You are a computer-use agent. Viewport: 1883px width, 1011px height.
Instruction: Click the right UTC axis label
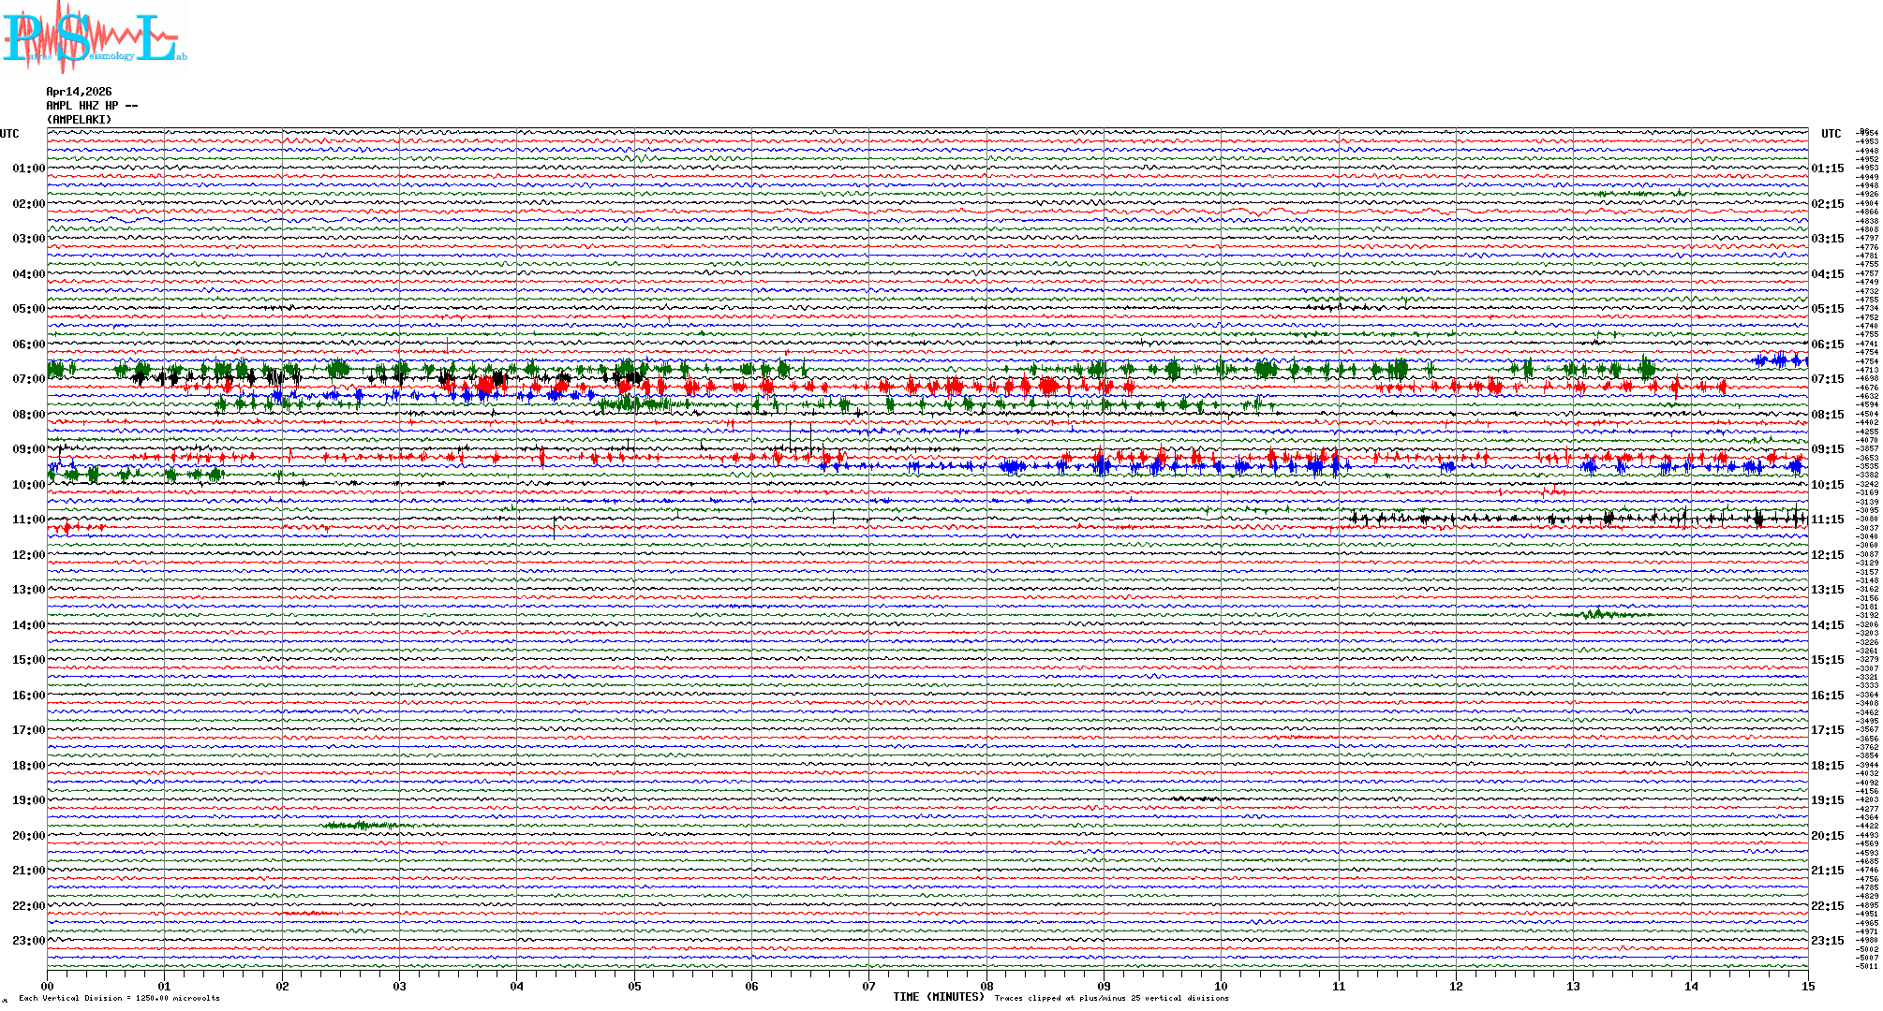click(x=1831, y=134)
